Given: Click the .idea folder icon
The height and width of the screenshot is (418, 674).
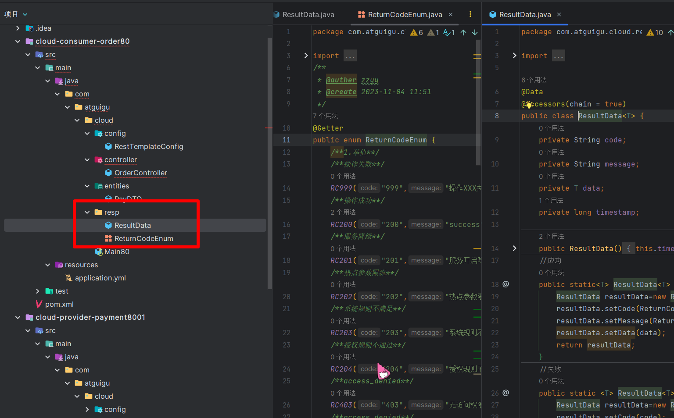Looking at the screenshot, I should (29, 28).
